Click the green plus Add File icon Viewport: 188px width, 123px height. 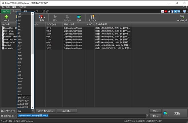click(x=6, y=17)
